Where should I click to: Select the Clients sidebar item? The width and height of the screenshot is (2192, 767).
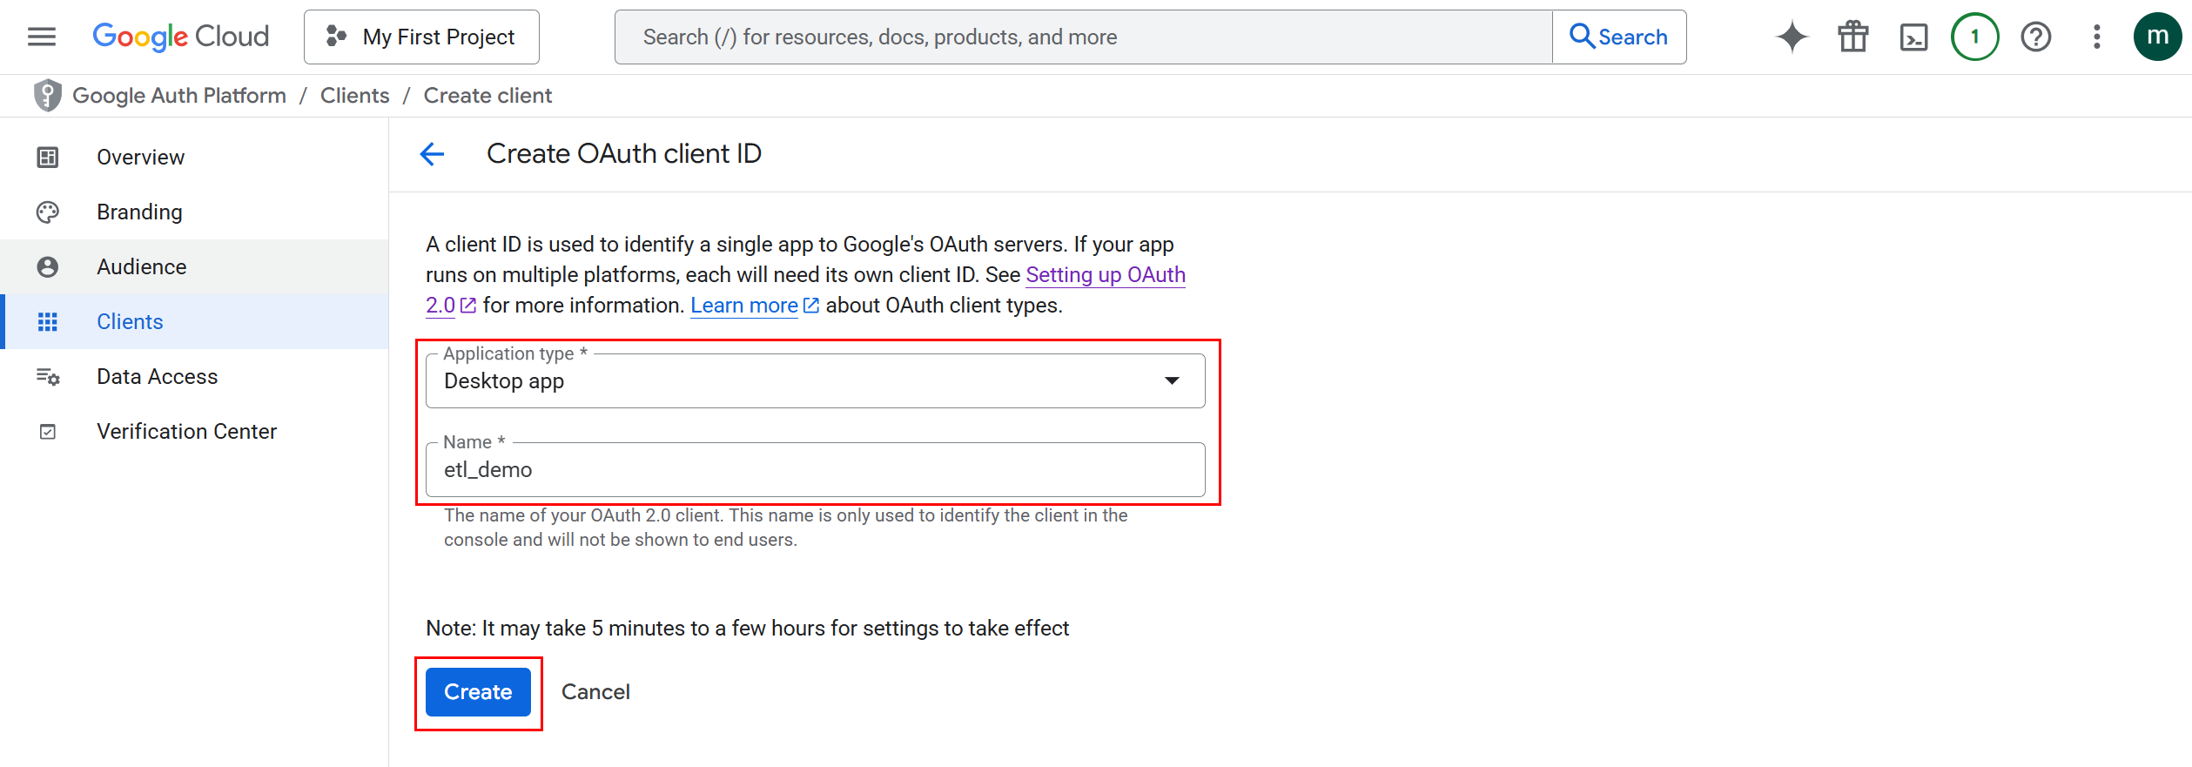194,321
